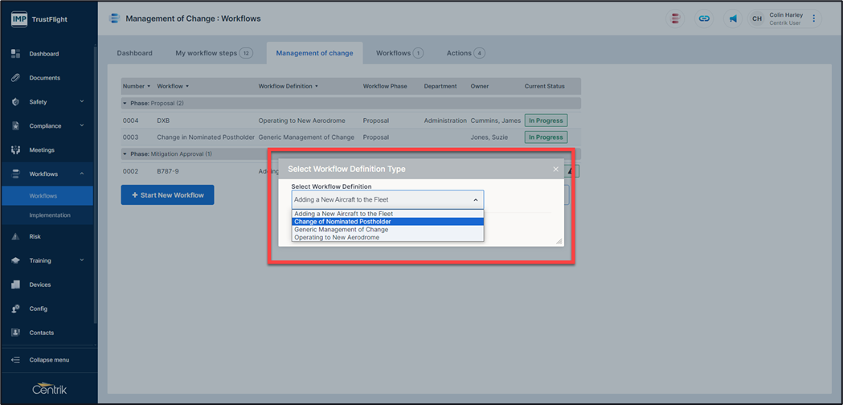The image size is (843, 405).
Task: Click the Devices icon in the sidebar
Action: pyautogui.click(x=15, y=284)
